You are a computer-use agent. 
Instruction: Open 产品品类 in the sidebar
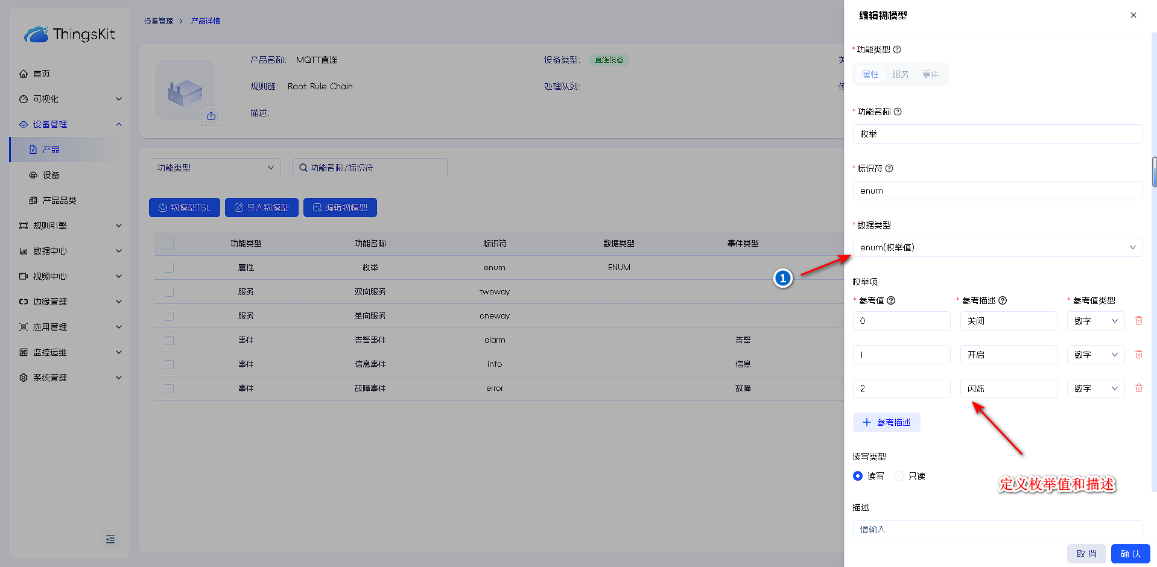point(59,200)
